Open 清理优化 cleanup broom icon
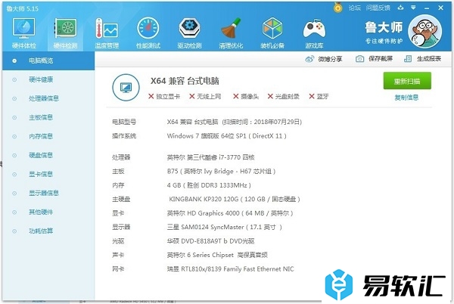 tap(231, 29)
